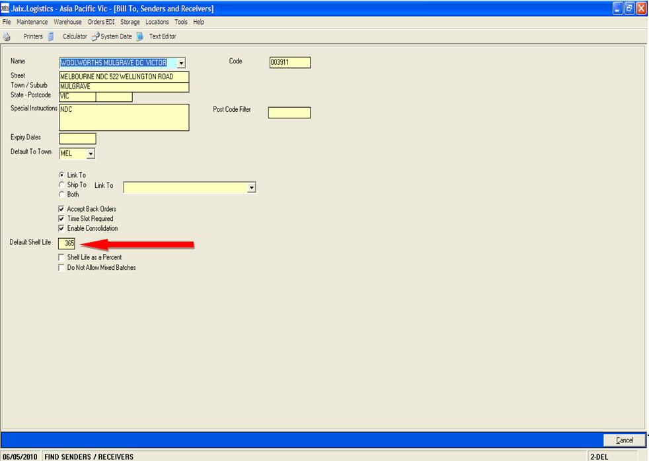Click the Special Instructions text area

click(124, 118)
